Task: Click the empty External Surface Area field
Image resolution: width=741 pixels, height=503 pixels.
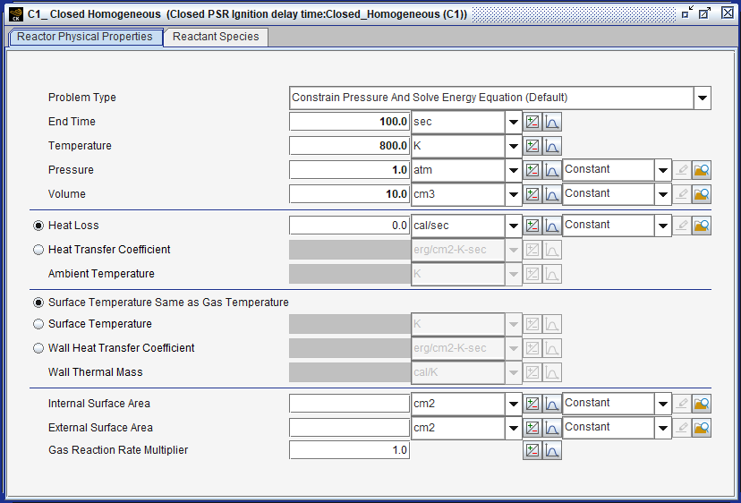Action: pos(349,428)
